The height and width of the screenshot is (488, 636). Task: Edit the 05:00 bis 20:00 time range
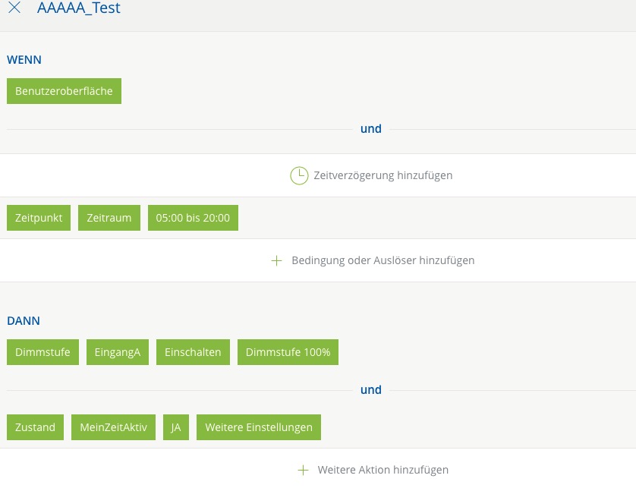[193, 218]
